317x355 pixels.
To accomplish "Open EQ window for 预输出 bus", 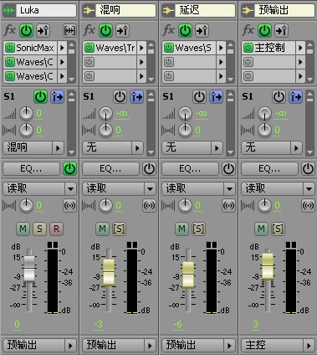I will tap(269, 169).
